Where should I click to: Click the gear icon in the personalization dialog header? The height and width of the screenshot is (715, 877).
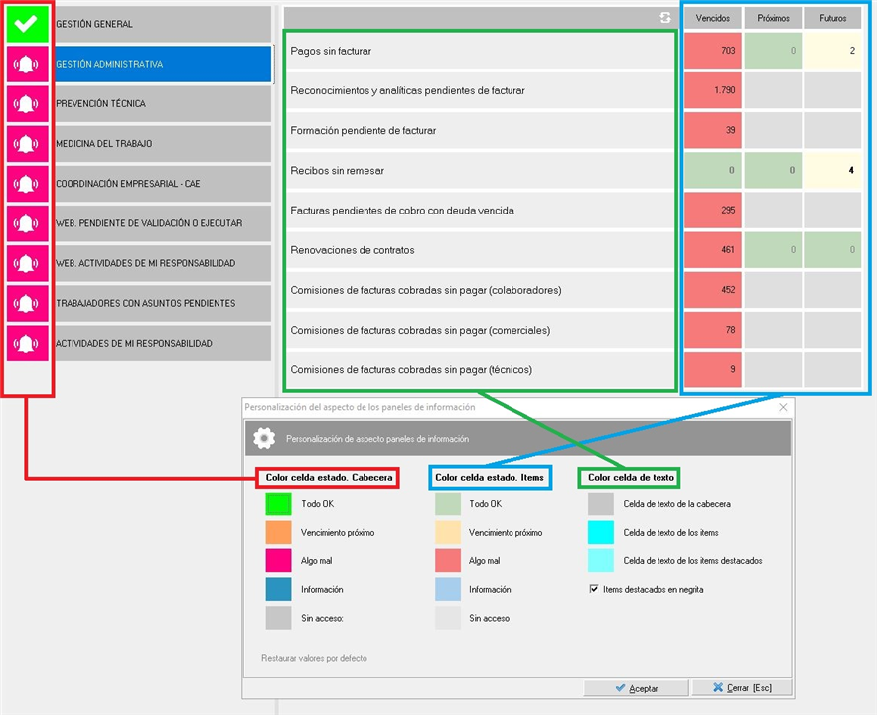(x=264, y=438)
